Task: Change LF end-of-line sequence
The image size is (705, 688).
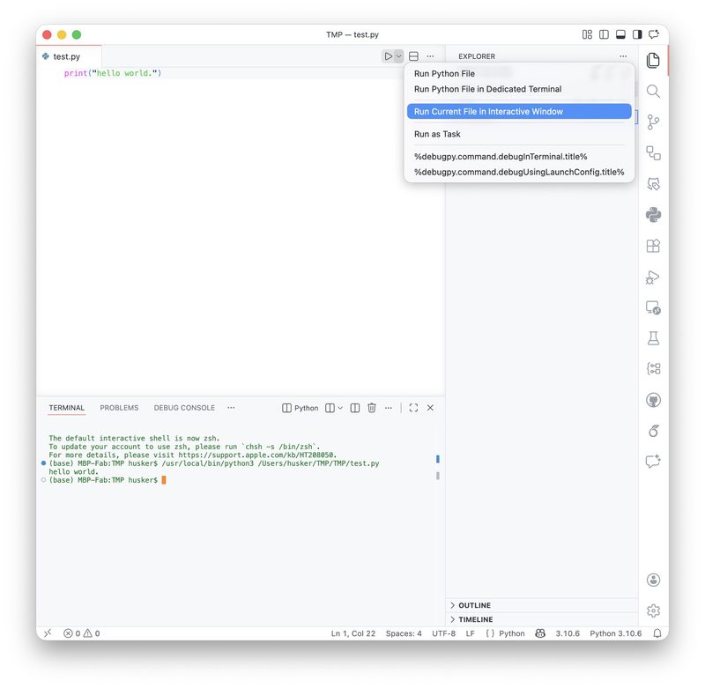Action: coord(471,633)
